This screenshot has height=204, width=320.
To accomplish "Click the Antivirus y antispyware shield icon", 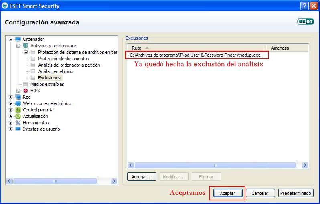I will coord(26,46).
